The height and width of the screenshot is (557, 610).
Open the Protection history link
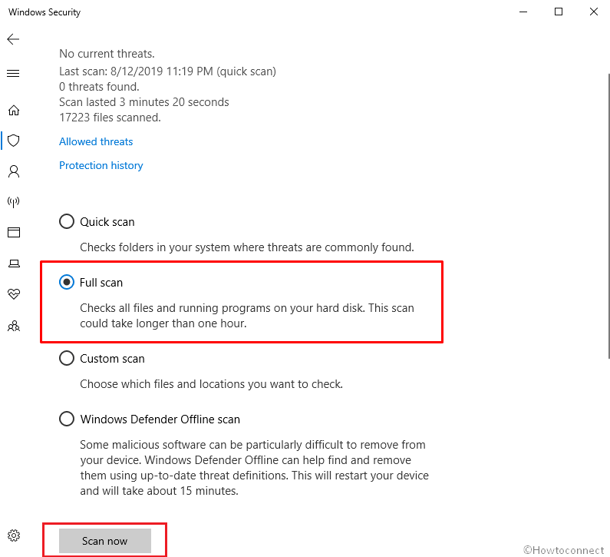click(101, 165)
